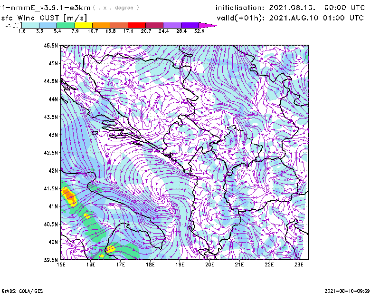Click the '20.7' colorbar value
Image resolution: width=380 pixels, height=294 pixels.
click(146, 31)
